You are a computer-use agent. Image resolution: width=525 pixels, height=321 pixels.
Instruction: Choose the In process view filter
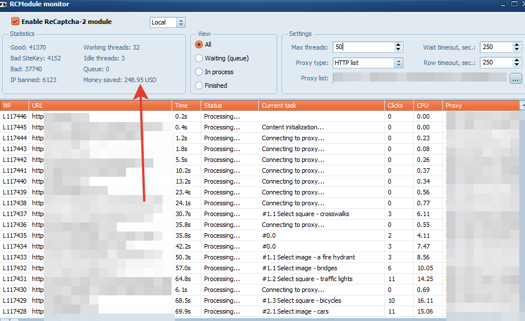coord(199,72)
